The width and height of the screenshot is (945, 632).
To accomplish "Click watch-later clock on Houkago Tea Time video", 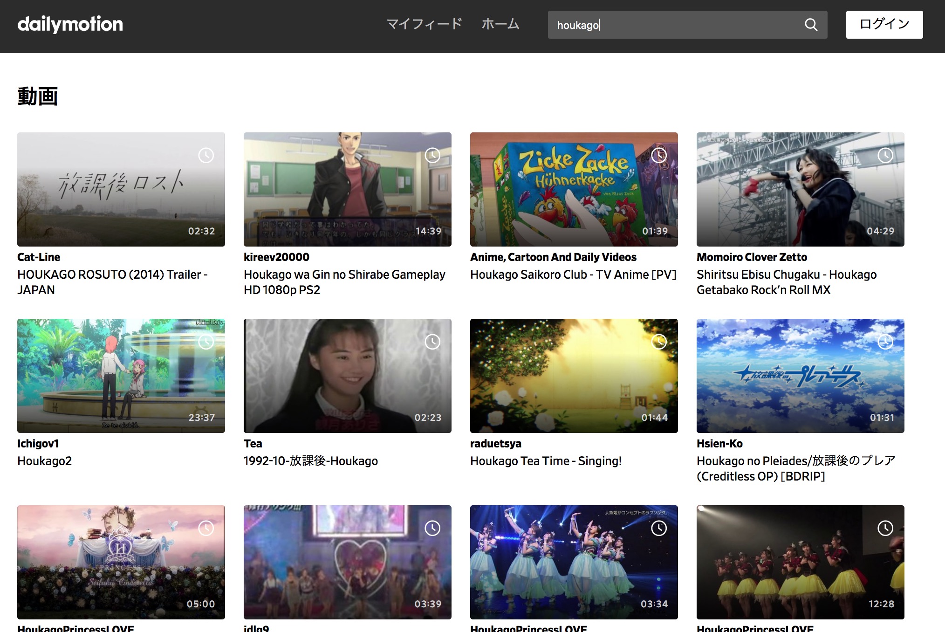I will [659, 342].
